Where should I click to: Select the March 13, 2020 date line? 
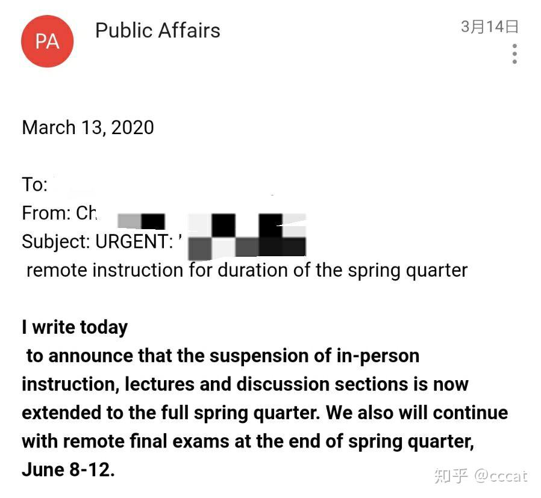88,128
